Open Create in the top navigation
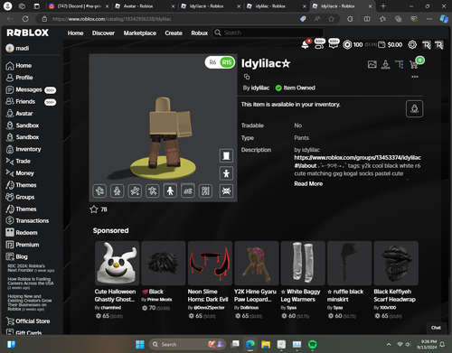452x353 pixels. click(174, 33)
